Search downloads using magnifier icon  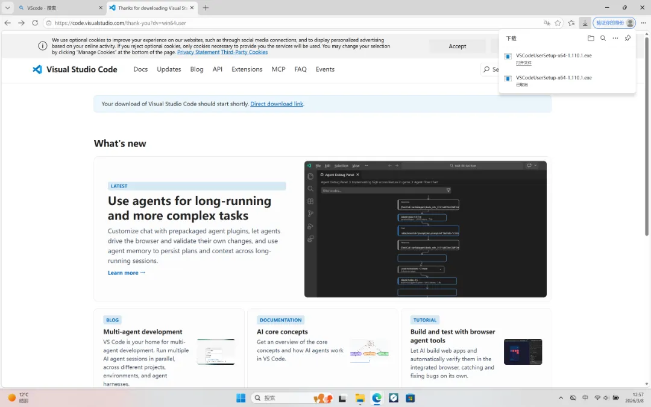(x=603, y=38)
